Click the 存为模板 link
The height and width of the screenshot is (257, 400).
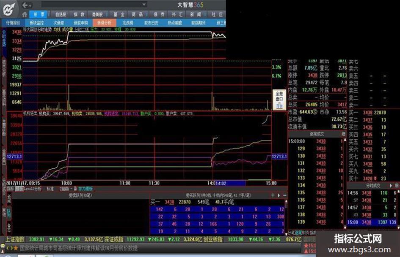(86, 189)
